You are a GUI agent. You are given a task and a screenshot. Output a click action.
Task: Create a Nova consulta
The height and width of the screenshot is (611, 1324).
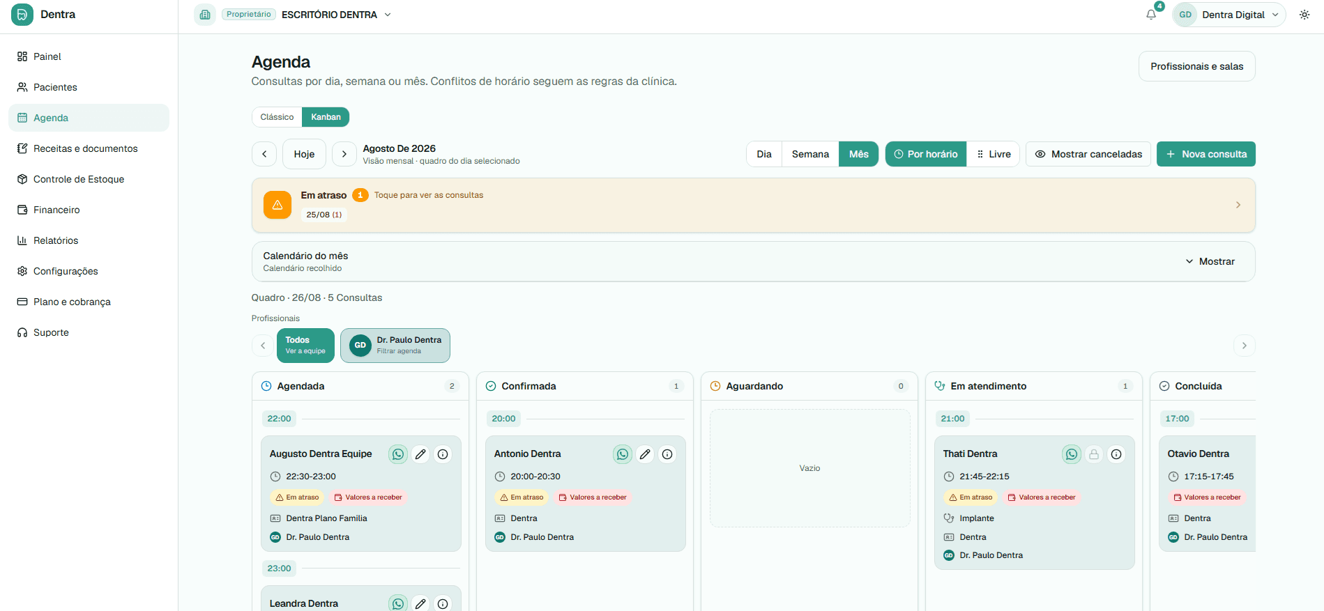point(1206,154)
